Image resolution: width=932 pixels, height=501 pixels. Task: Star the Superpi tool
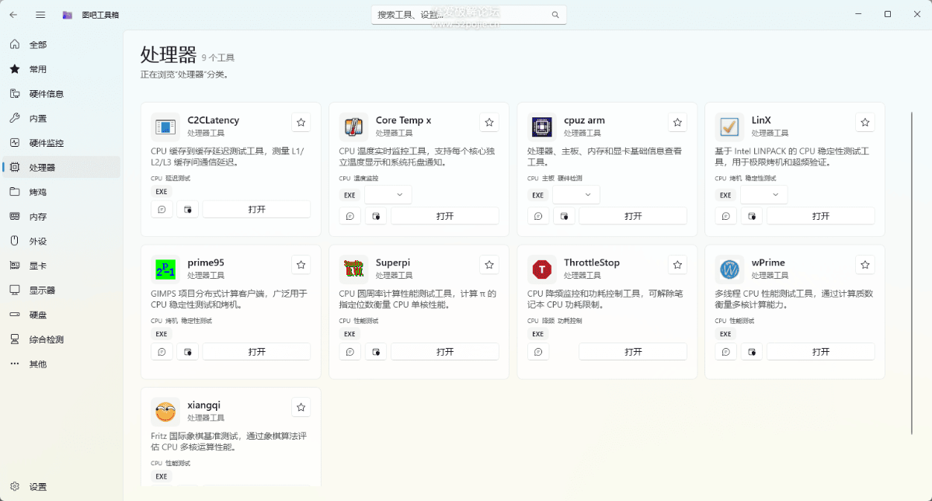(489, 265)
